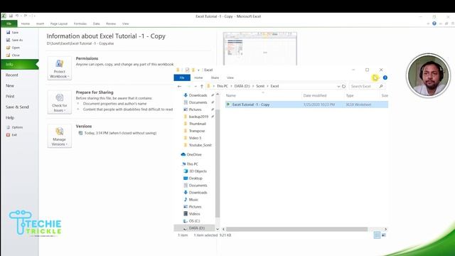The image size is (455, 256).
Task: Click Close in Excel's backstage menu
Action: (x=13, y=55)
